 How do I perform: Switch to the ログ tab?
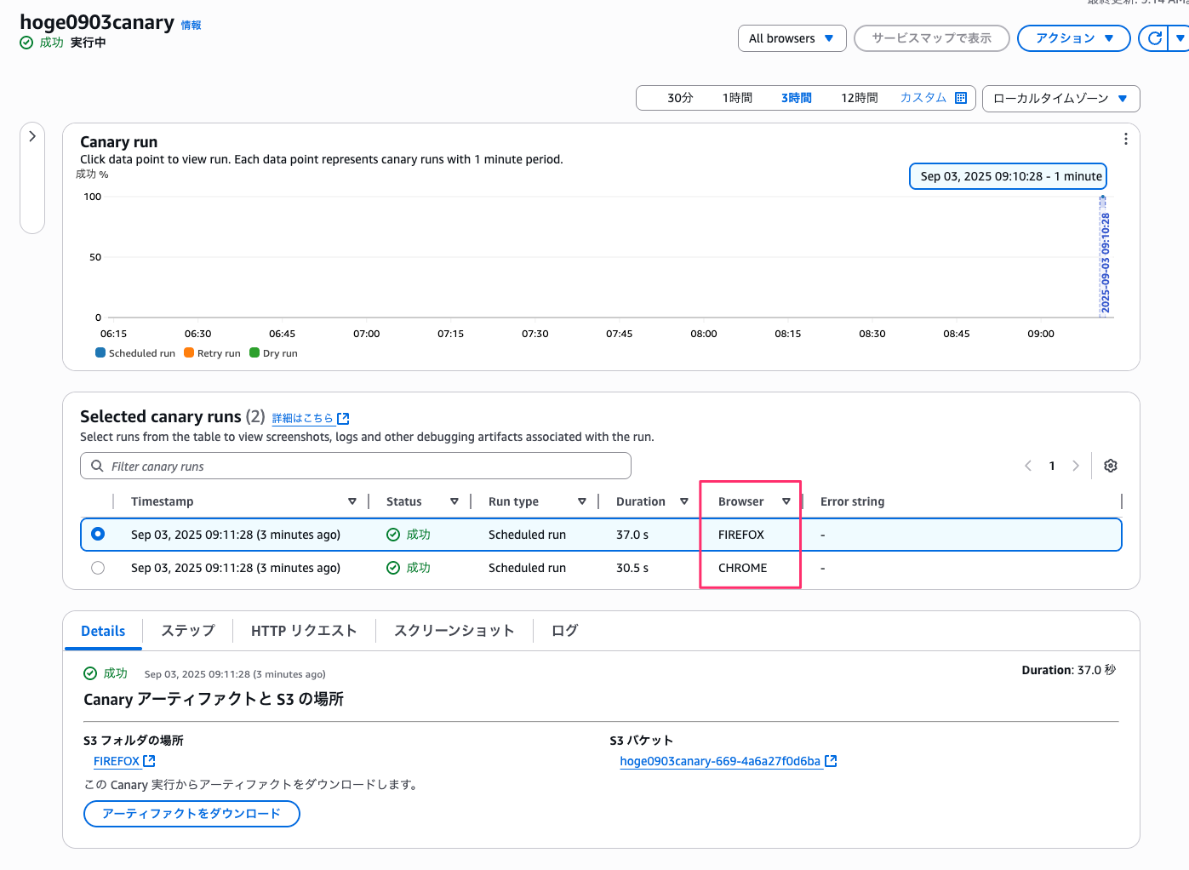coord(564,631)
